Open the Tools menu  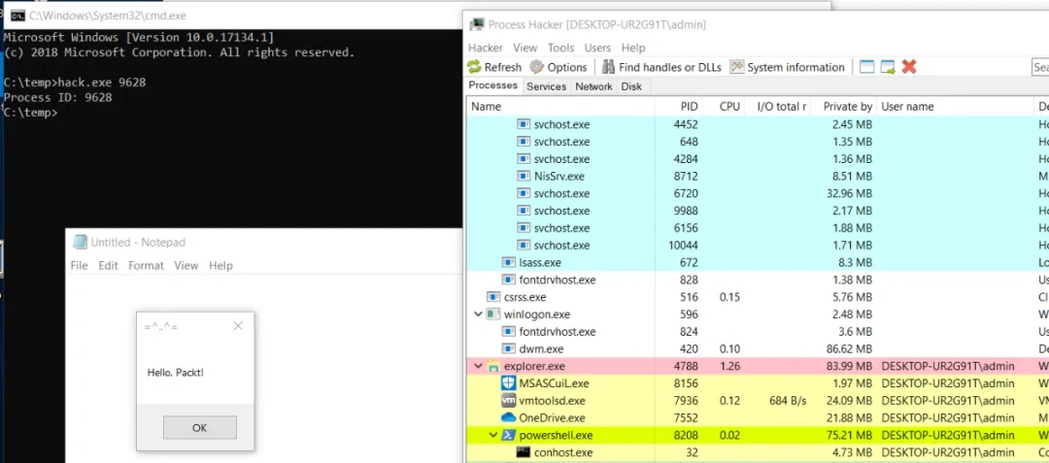click(560, 48)
